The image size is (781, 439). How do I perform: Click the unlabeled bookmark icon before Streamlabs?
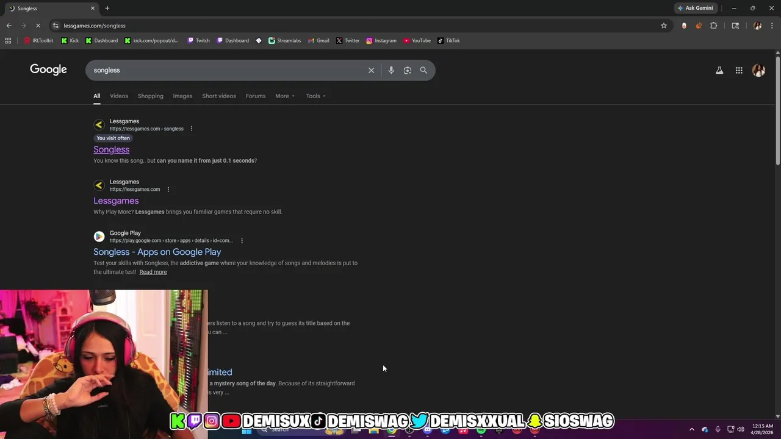pyautogui.click(x=259, y=41)
